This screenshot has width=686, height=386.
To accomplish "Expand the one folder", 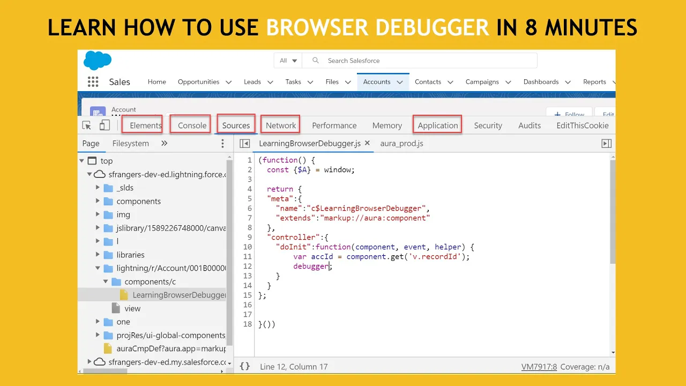I will (x=98, y=322).
